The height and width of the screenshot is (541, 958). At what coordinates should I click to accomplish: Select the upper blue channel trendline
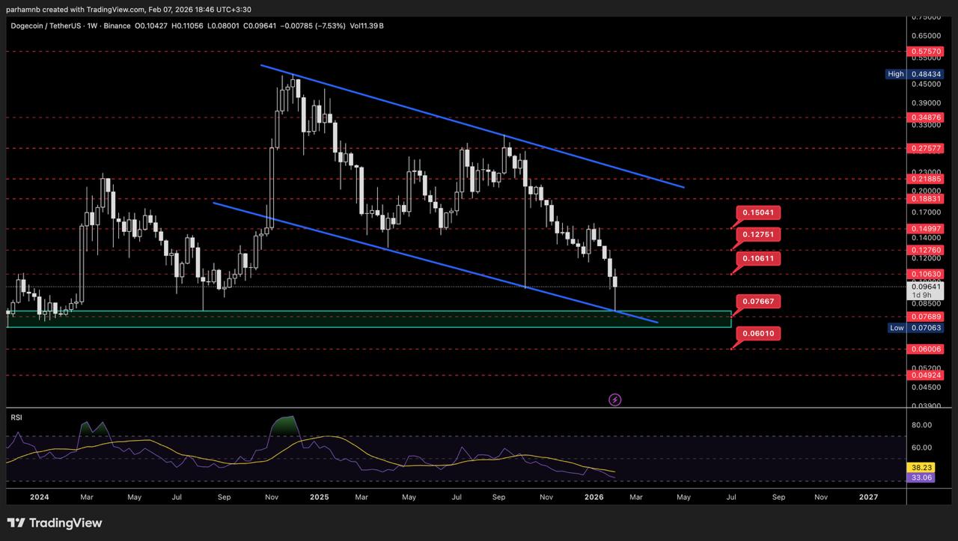click(x=472, y=126)
